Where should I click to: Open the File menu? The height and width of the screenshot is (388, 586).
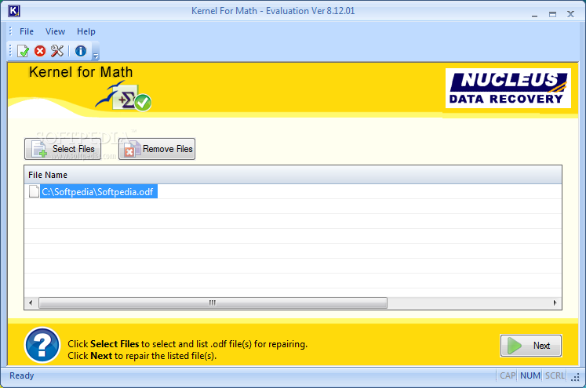(27, 31)
